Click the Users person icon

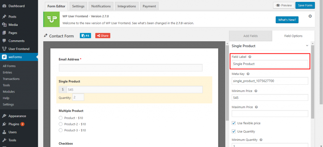[x=4, y=132]
